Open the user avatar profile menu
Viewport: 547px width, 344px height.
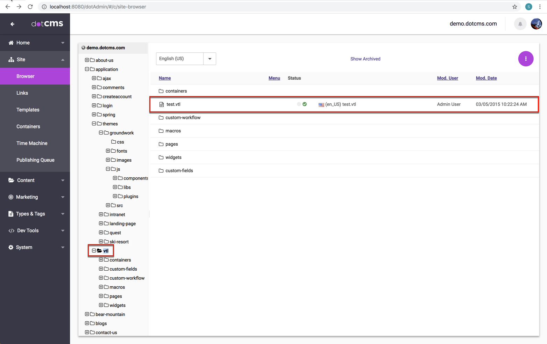pos(536,24)
